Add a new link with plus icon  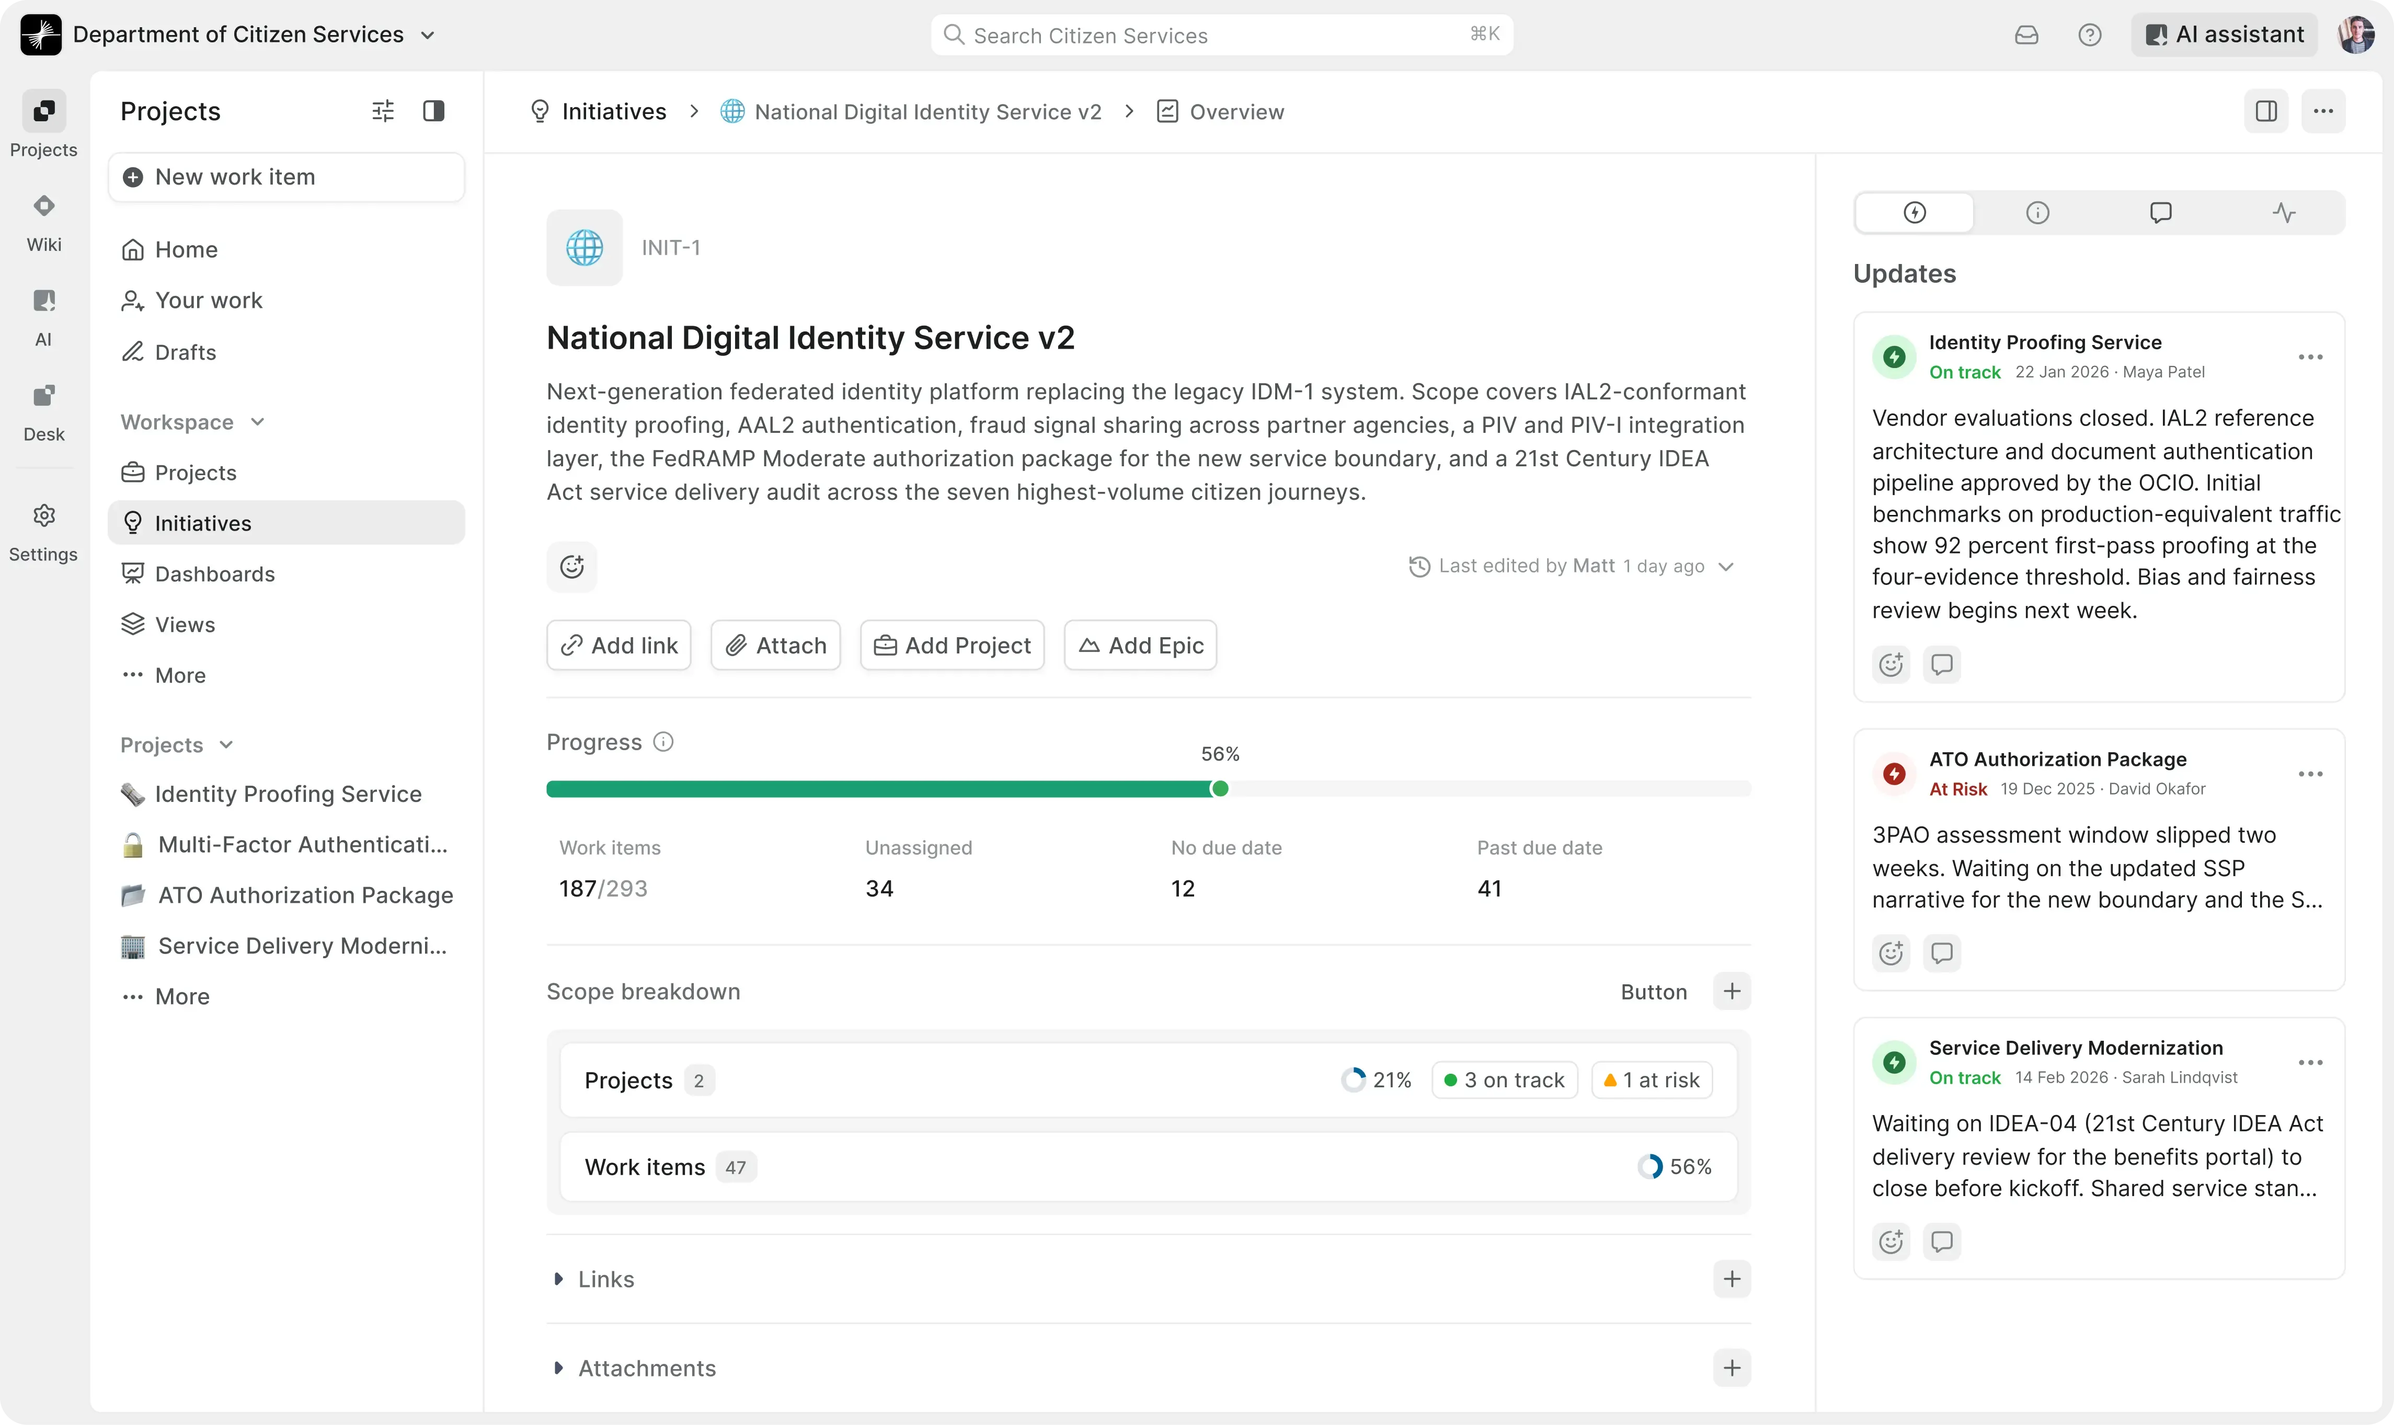(x=1732, y=1279)
